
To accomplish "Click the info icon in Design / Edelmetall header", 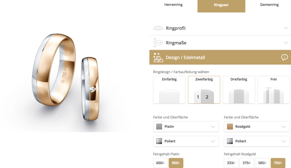I will point(285,57).
